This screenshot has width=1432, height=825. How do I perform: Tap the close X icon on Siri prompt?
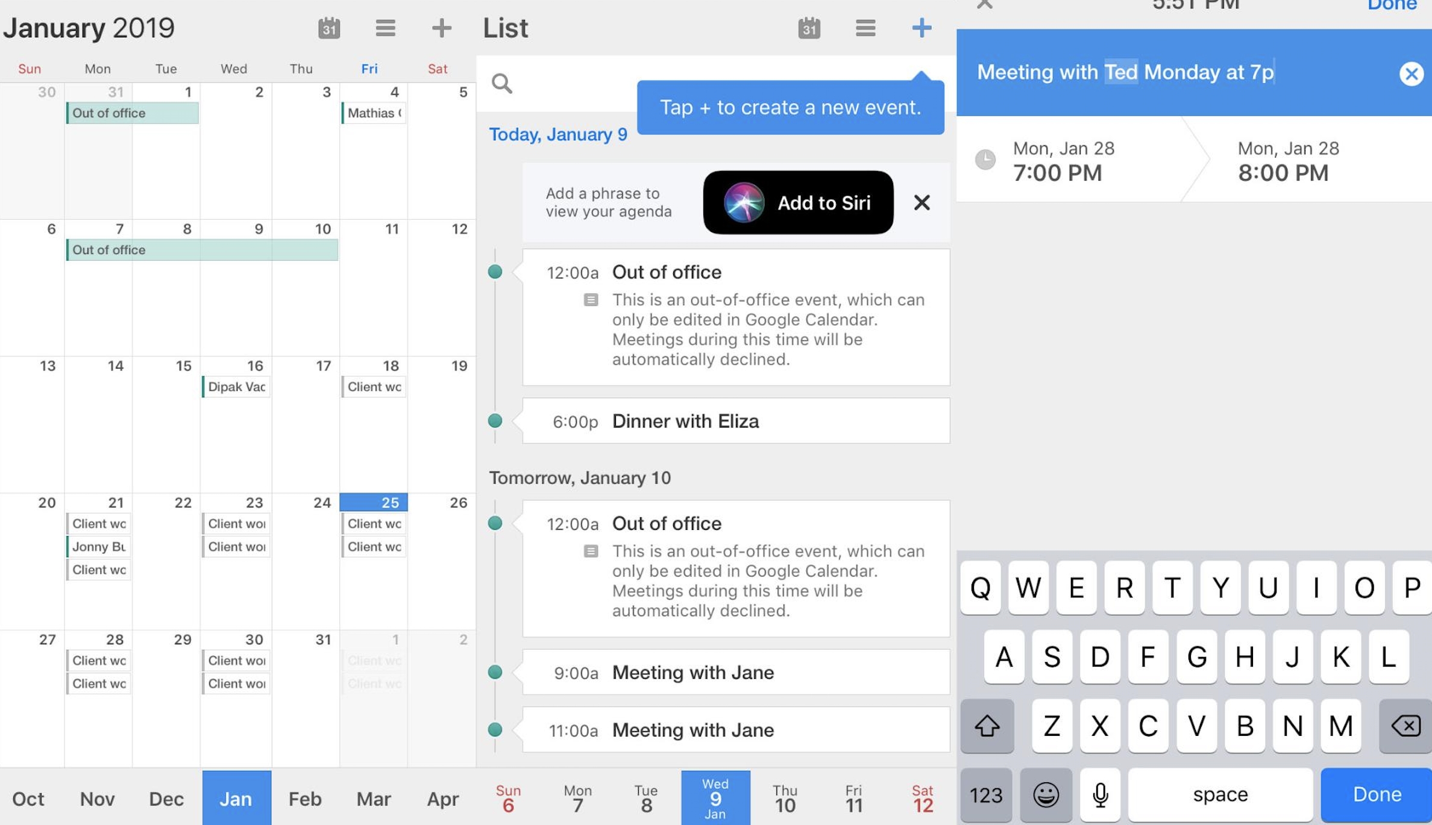(920, 202)
